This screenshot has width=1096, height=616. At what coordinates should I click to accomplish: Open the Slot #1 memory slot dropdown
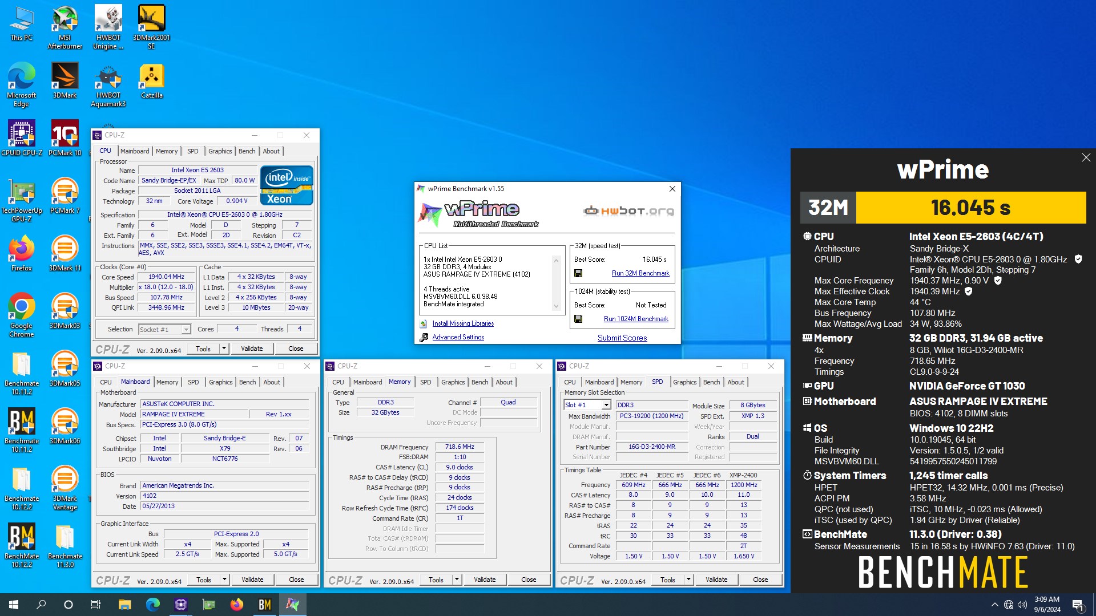tap(587, 405)
